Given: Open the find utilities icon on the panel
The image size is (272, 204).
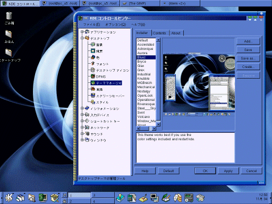Looking at the screenshot, I should [55, 198].
